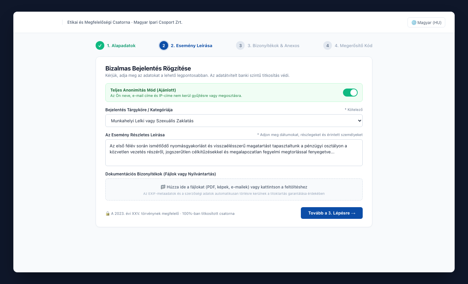
Task: Go to step 1. Alapadatok
Action: pos(116,45)
